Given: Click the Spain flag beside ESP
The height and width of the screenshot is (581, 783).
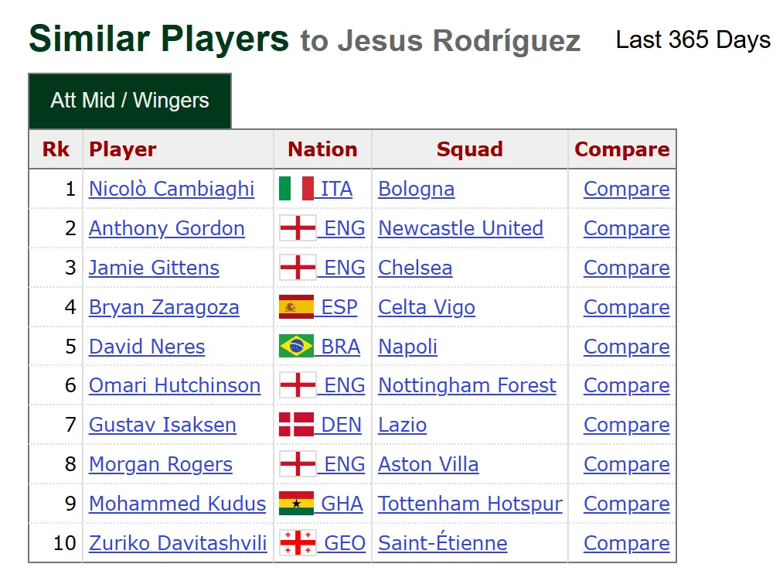Looking at the screenshot, I should (x=297, y=307).
